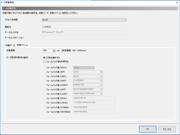This screenshot has height=135, width=180.
Task: Click the フォールバック値 (LINT) value field
Action: pyautogui.click(x=87, y=89)
